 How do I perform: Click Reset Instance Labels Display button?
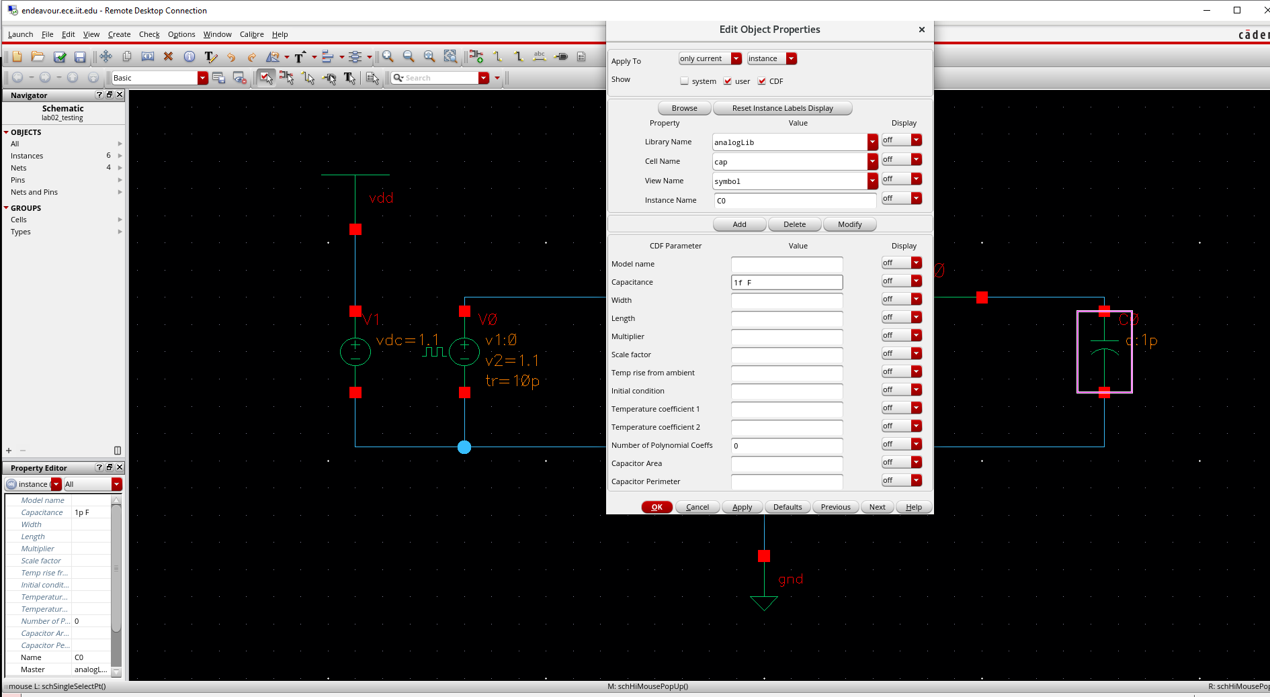pyautogui.click(x=782, y=108)
